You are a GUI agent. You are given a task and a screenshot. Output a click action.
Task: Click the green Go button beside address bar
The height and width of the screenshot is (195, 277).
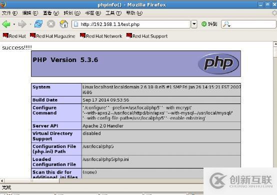[x=209, y=24]
